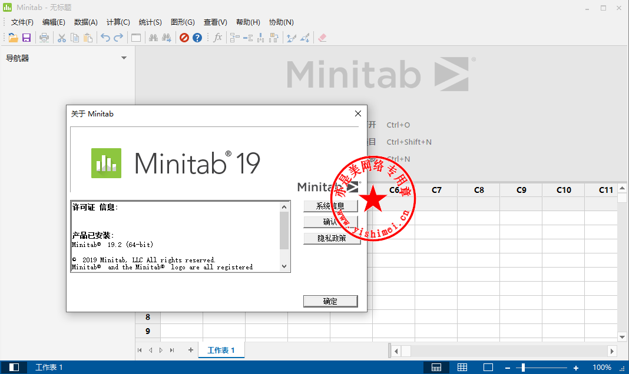
Task: Click the zoom out minus button
Action: coord(508,368)
